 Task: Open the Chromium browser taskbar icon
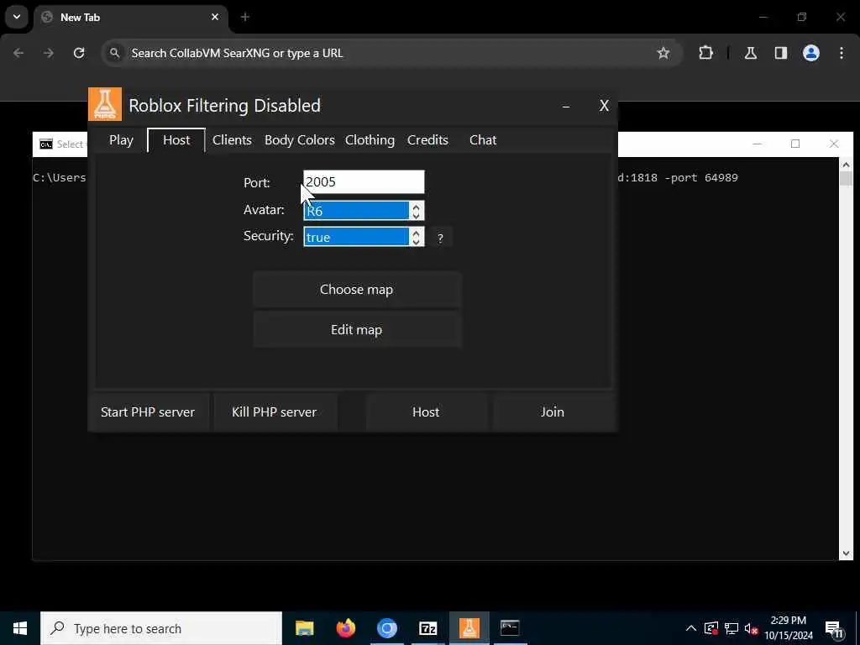pyautogui.click(x=386, y=628)
